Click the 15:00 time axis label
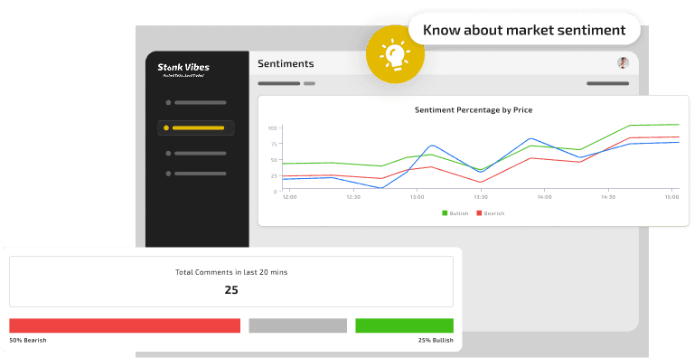 (x=672, y=197)
